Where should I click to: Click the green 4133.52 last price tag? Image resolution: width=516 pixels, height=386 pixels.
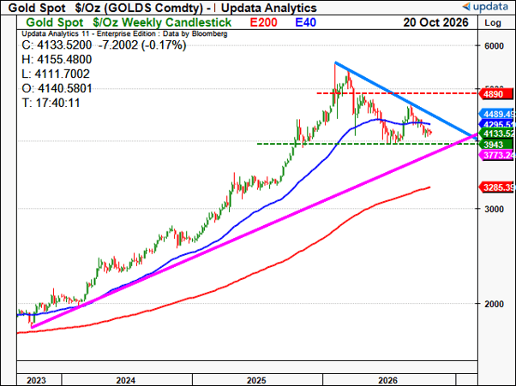496,134
